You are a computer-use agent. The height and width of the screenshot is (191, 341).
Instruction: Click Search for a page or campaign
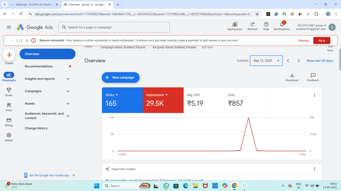(114, 27)
